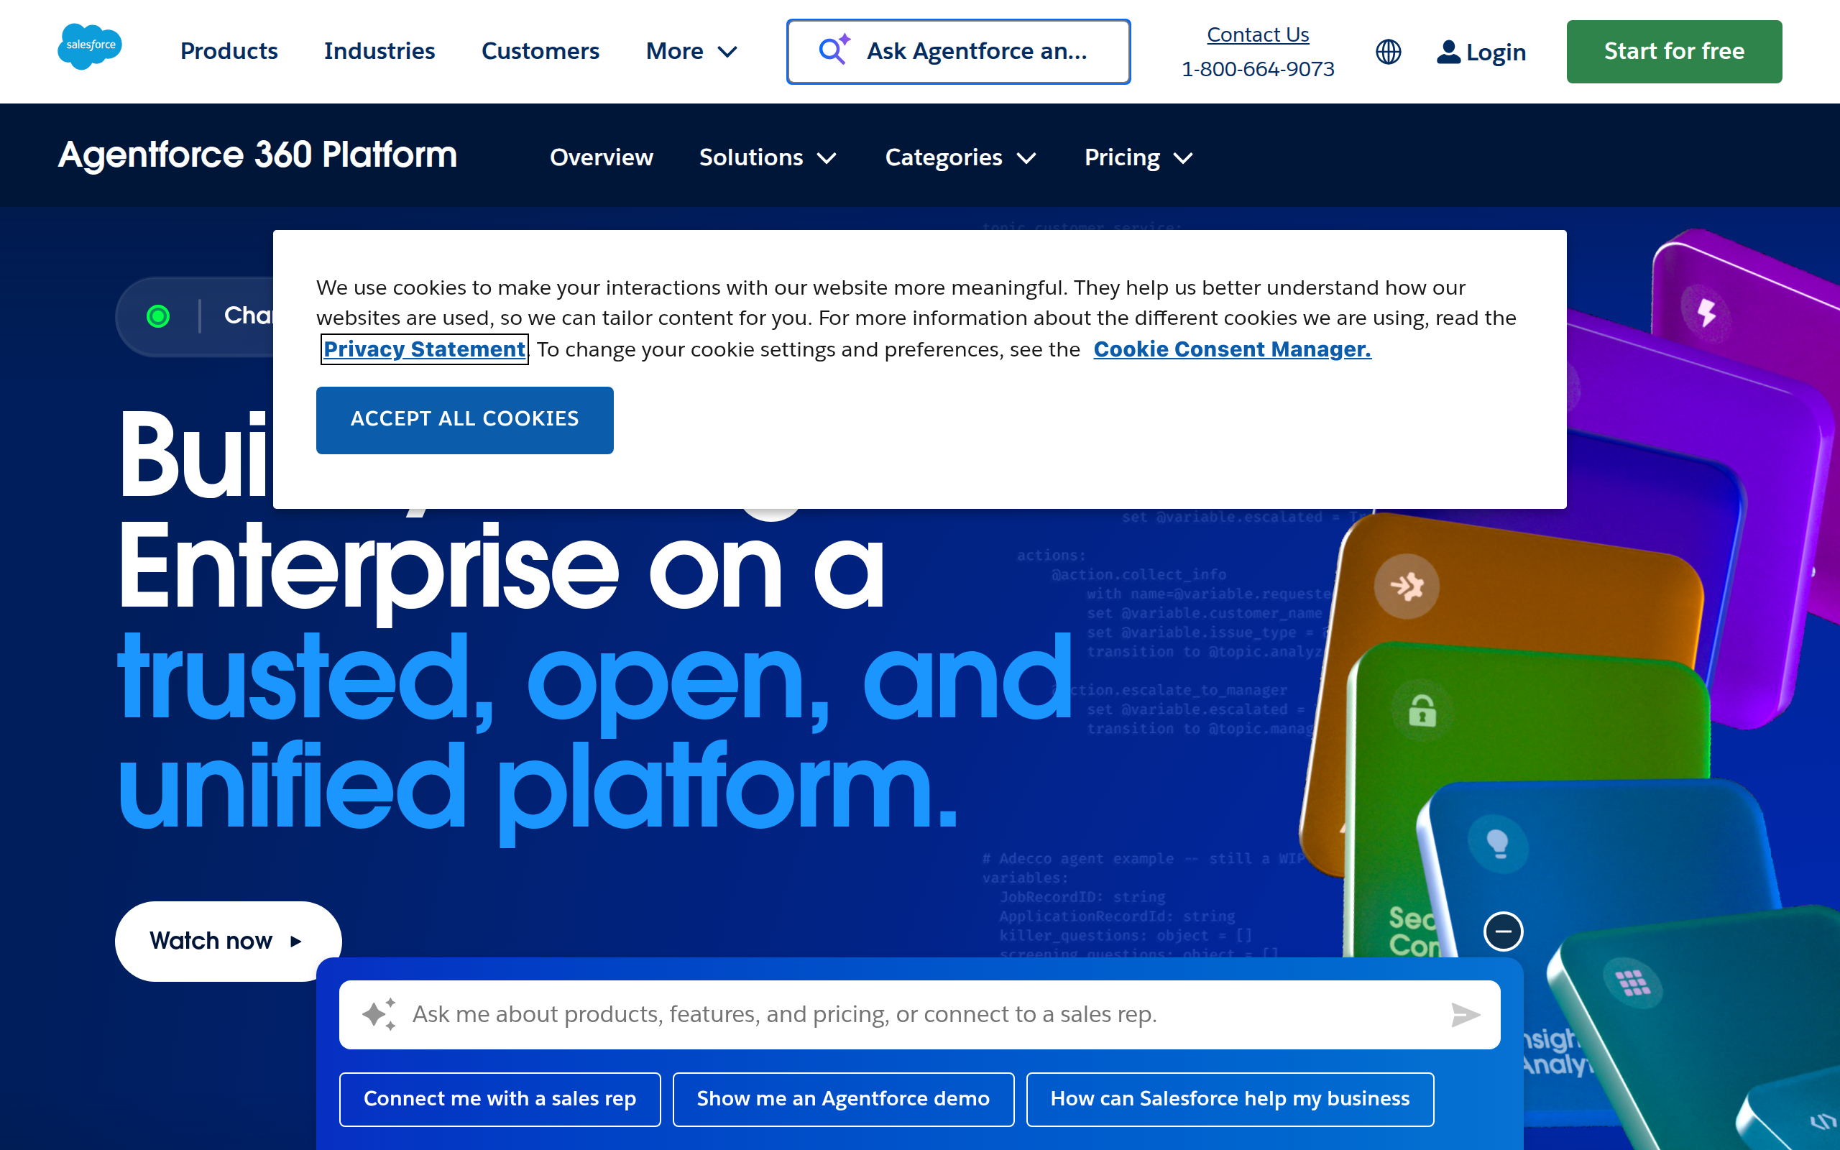
Task: Accept all cookies
Action: [x=464, y=419]
